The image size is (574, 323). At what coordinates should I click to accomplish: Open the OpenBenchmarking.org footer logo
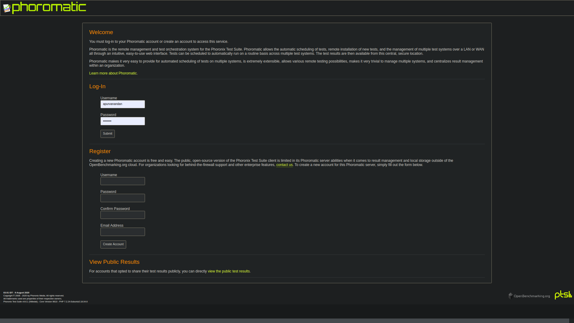point(532,296)
